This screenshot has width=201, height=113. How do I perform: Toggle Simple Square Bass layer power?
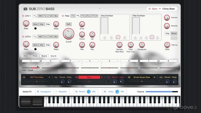(129, 77)
